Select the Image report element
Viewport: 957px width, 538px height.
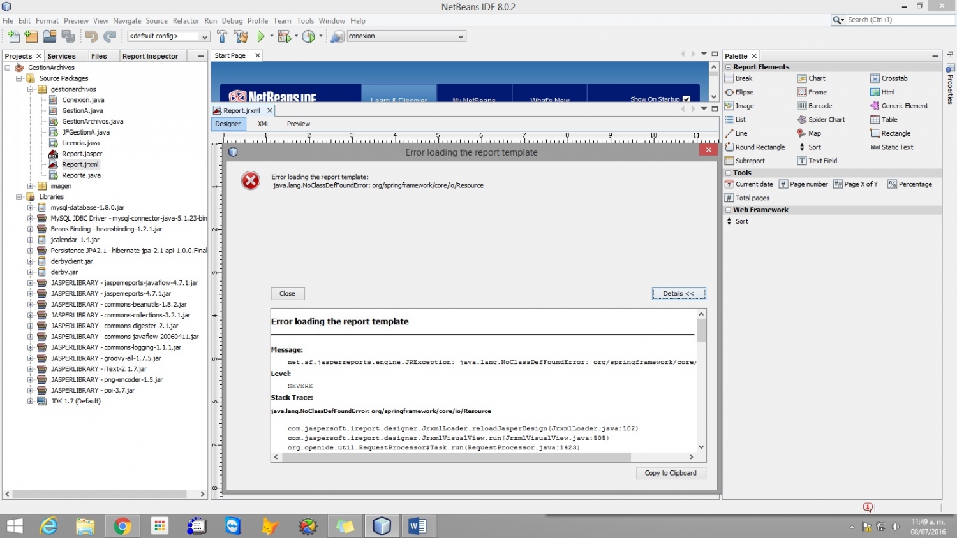click(x=739, y=106)
